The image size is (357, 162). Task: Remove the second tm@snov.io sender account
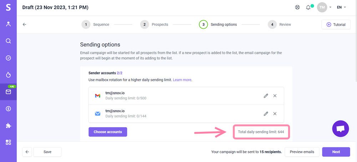tap(275, 114)
